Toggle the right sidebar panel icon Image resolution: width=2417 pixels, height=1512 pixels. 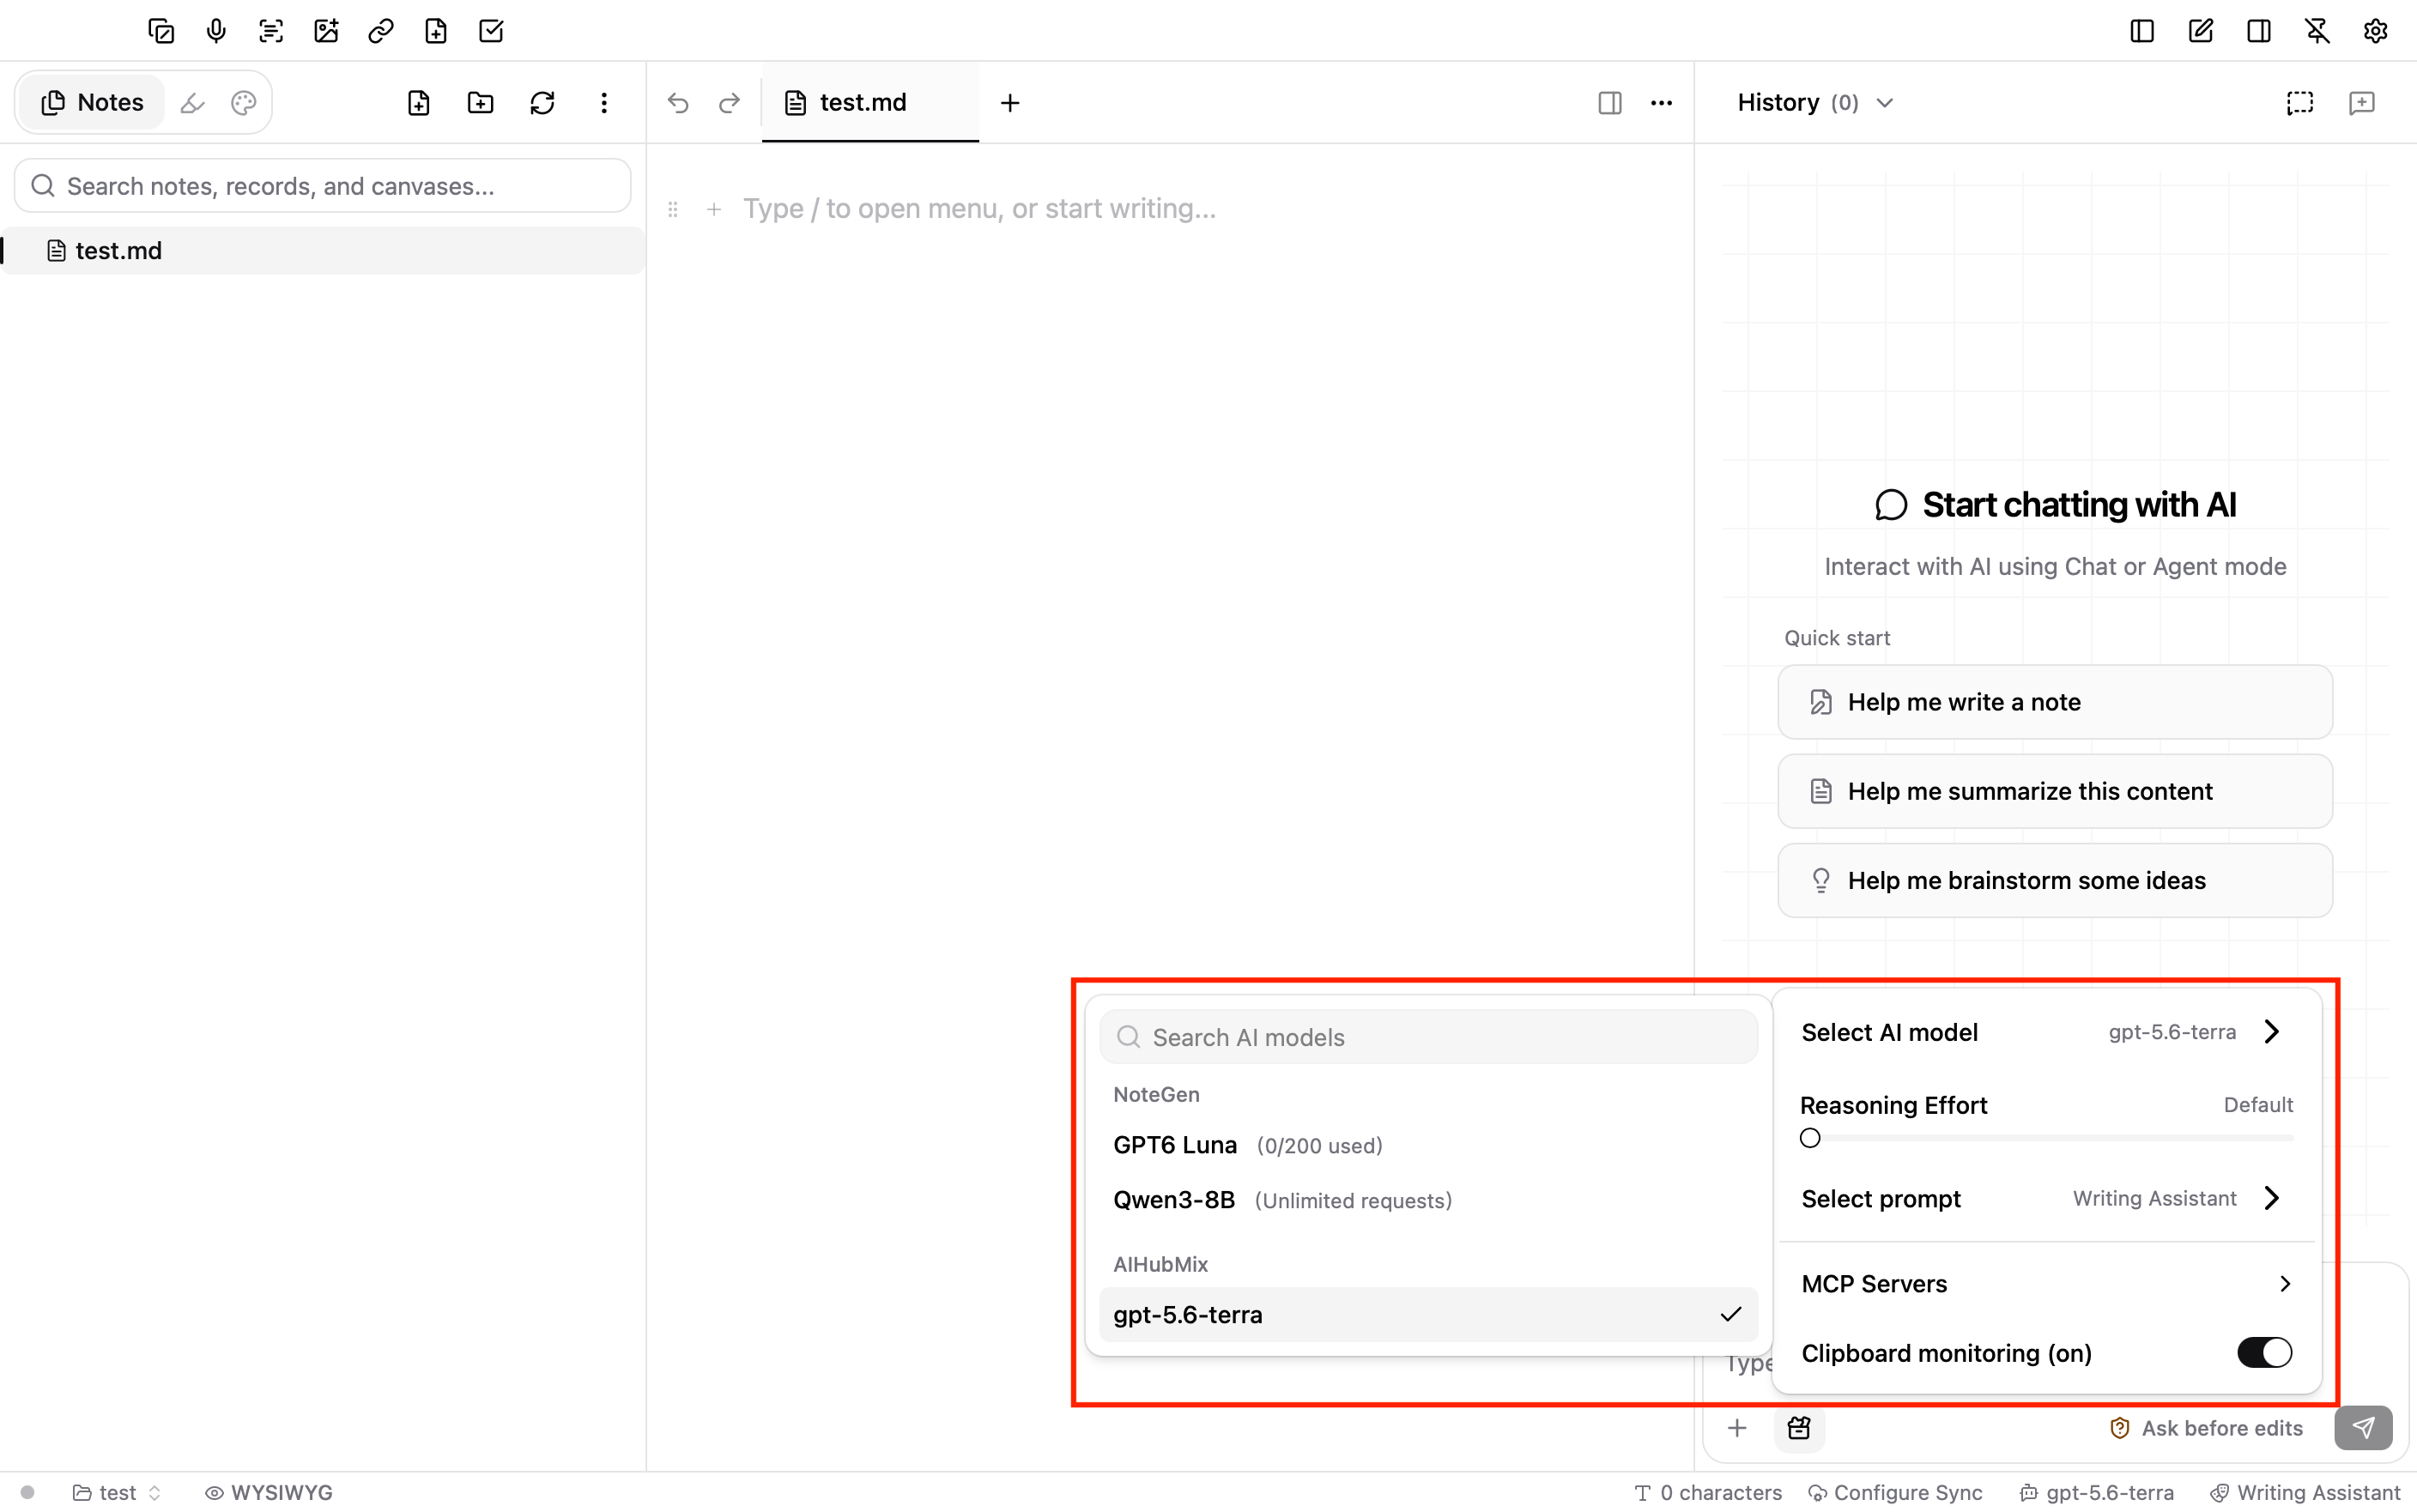(2259, 31)
